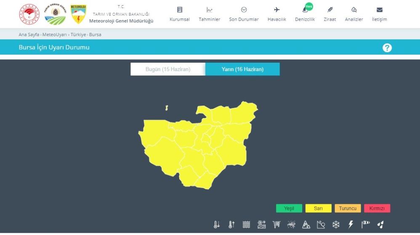Click the avalanche mountain warning icon

coord(306,225)
